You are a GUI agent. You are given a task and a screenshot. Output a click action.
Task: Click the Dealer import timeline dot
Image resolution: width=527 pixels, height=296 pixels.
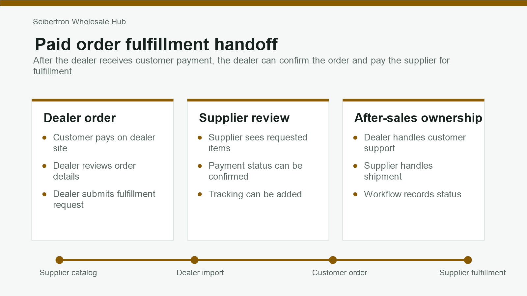194,260
